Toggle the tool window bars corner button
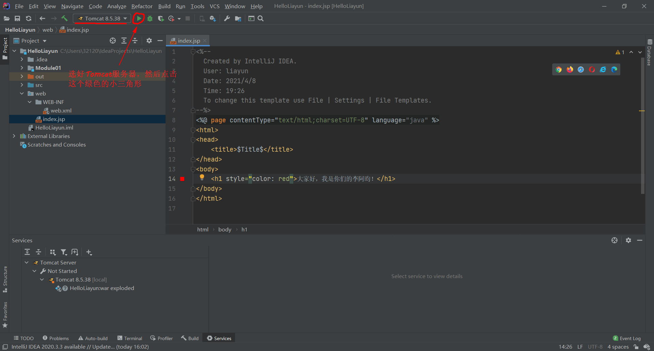Viewport: 654px width, 351px height. pyautogui.click(x=5, y=347)
